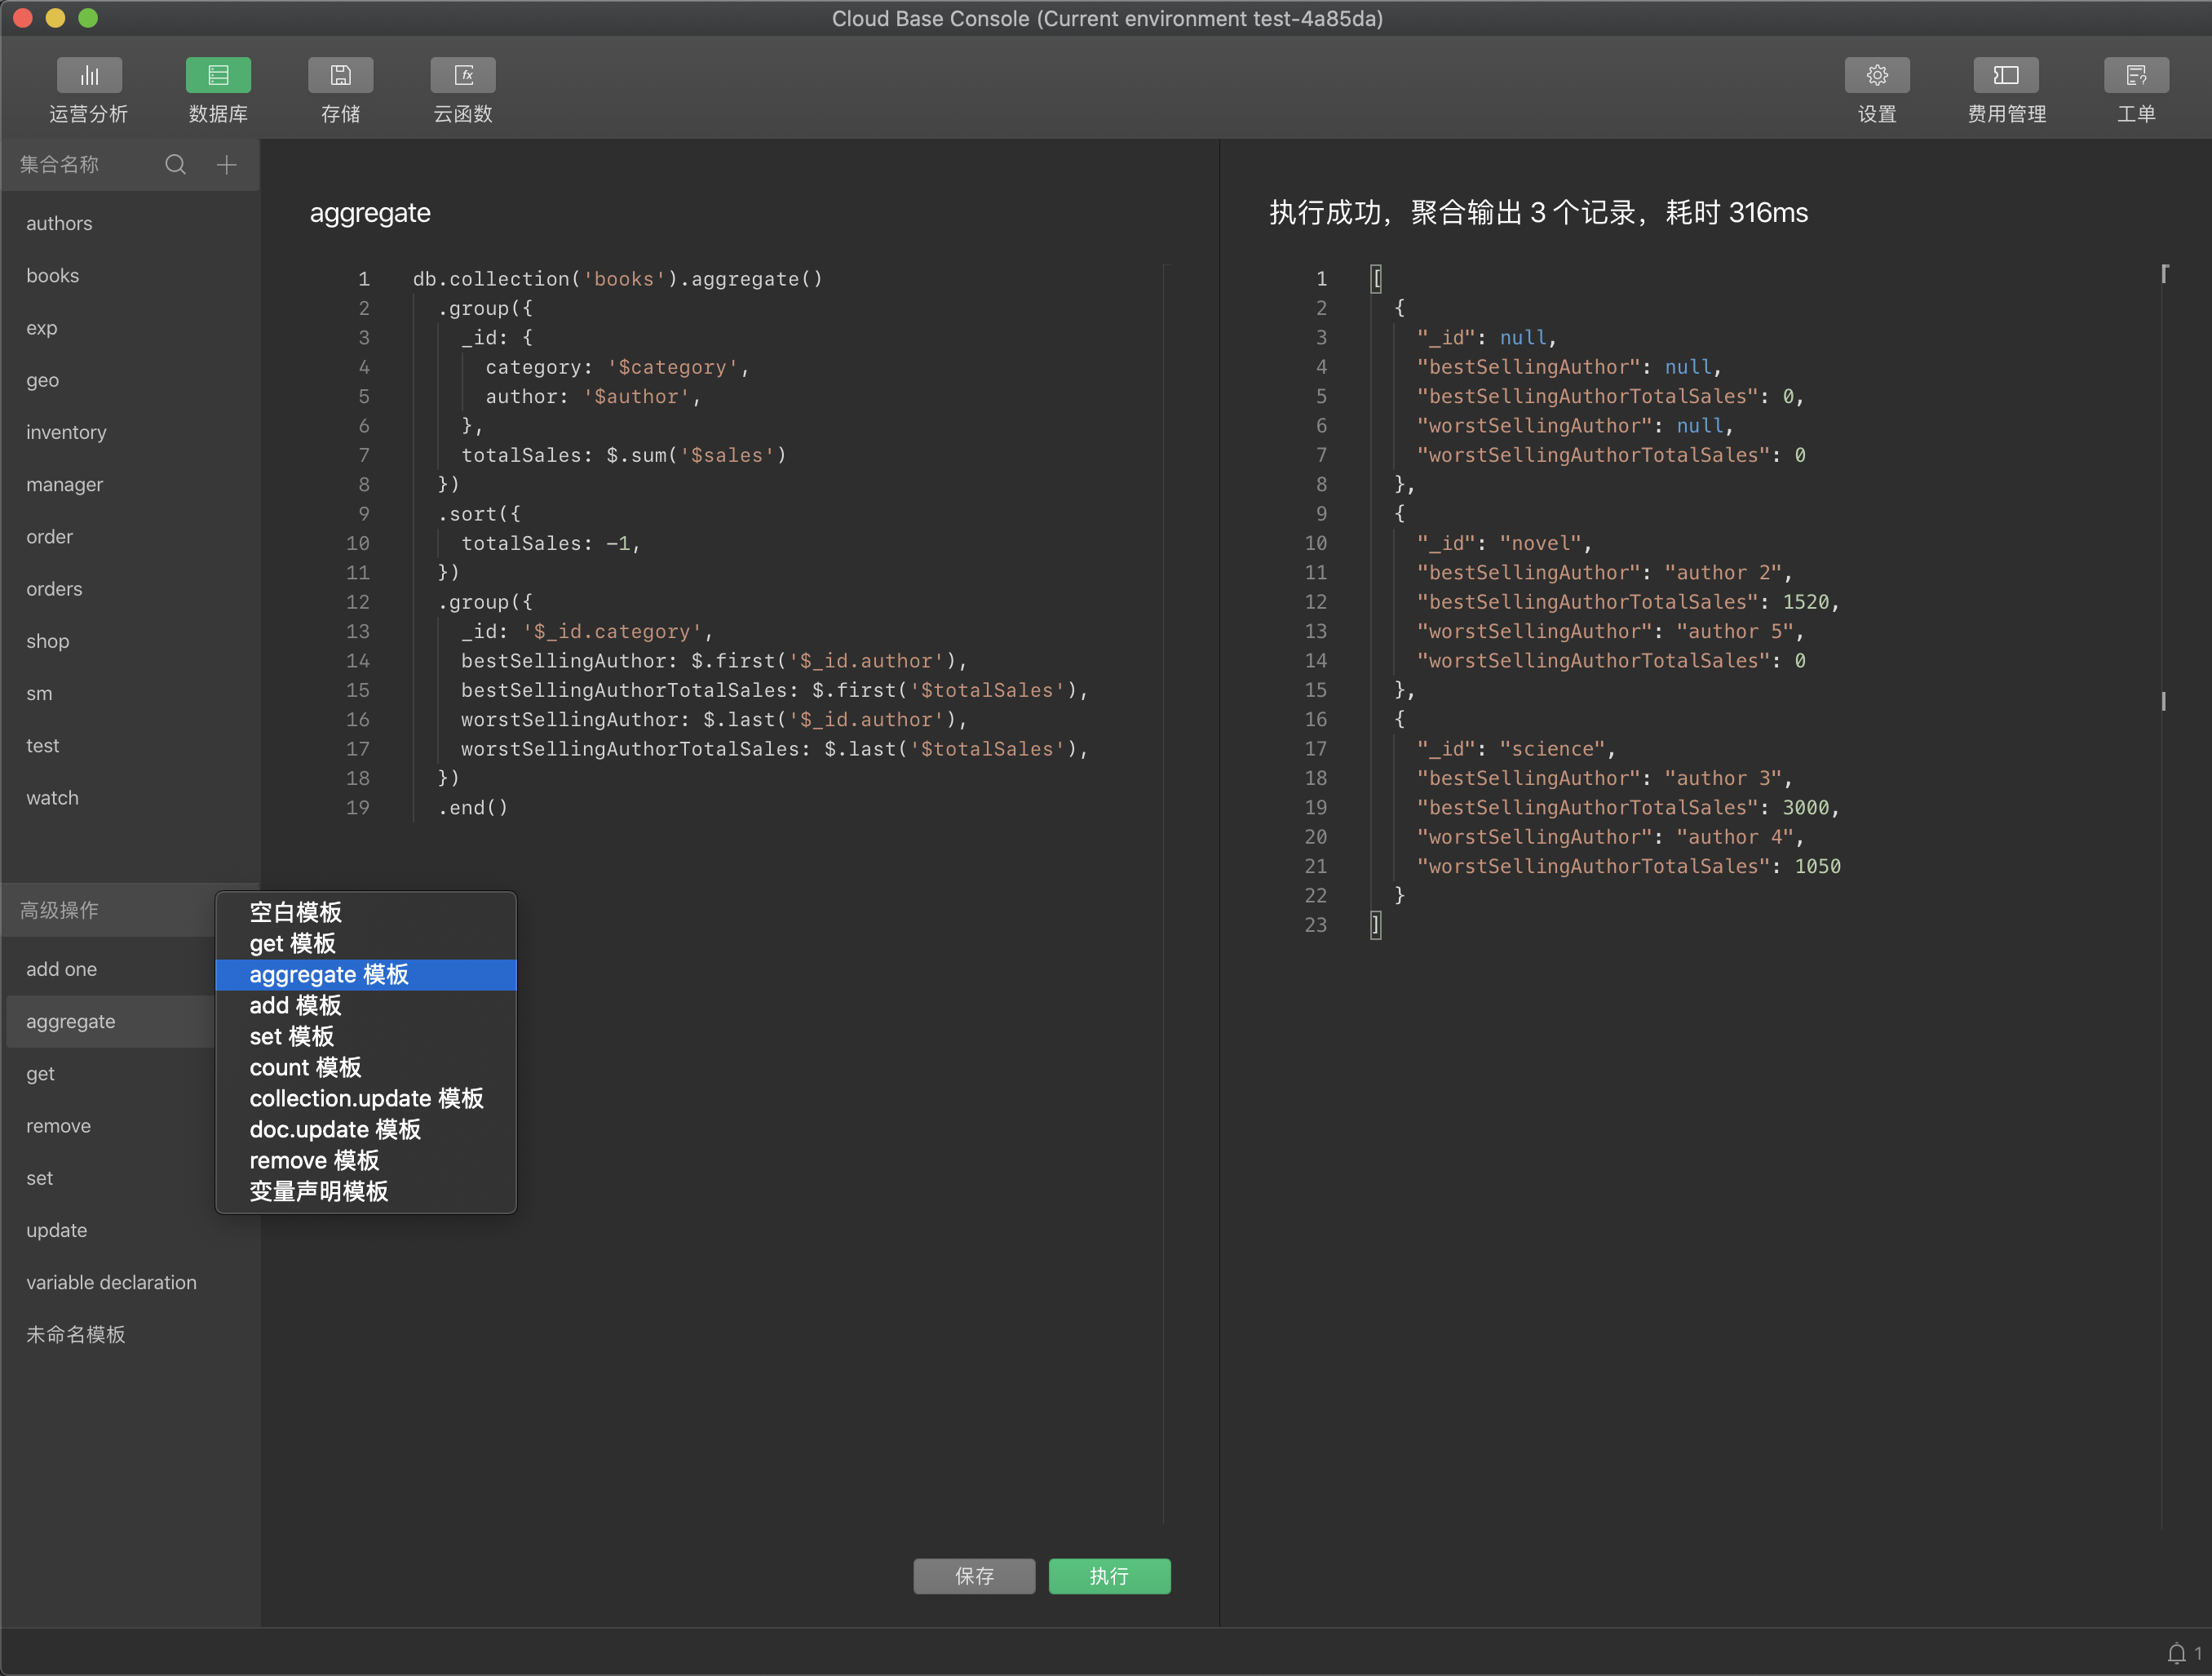This screenshot has width=2212, height=1676.
Task: Open the books collection
Action: 130,275
